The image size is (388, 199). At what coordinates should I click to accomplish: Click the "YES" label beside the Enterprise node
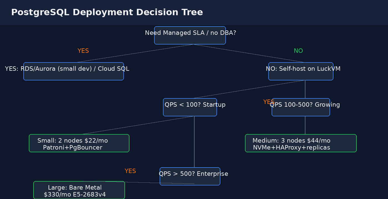coord(130,171)
